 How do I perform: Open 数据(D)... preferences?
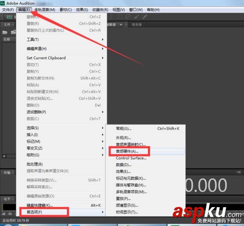coord(145,165)
